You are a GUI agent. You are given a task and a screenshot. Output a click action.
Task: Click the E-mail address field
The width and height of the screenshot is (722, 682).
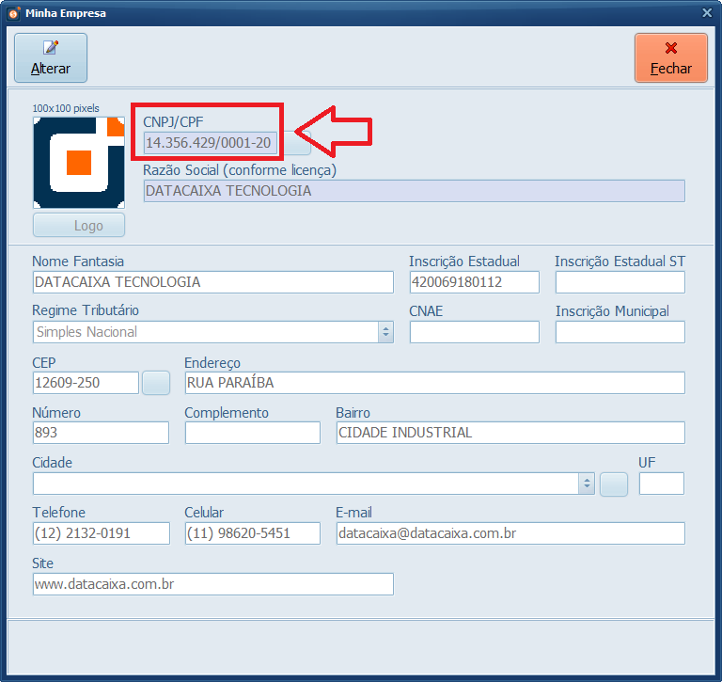510,533
